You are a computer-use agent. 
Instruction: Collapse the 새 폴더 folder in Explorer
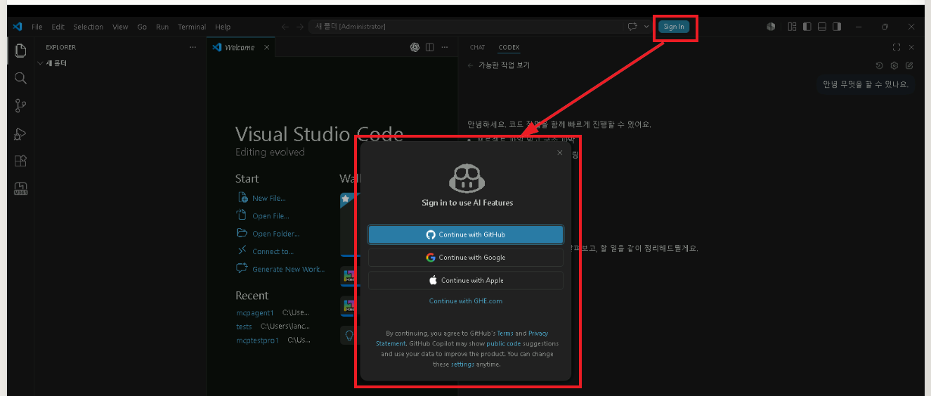point(41,63)
